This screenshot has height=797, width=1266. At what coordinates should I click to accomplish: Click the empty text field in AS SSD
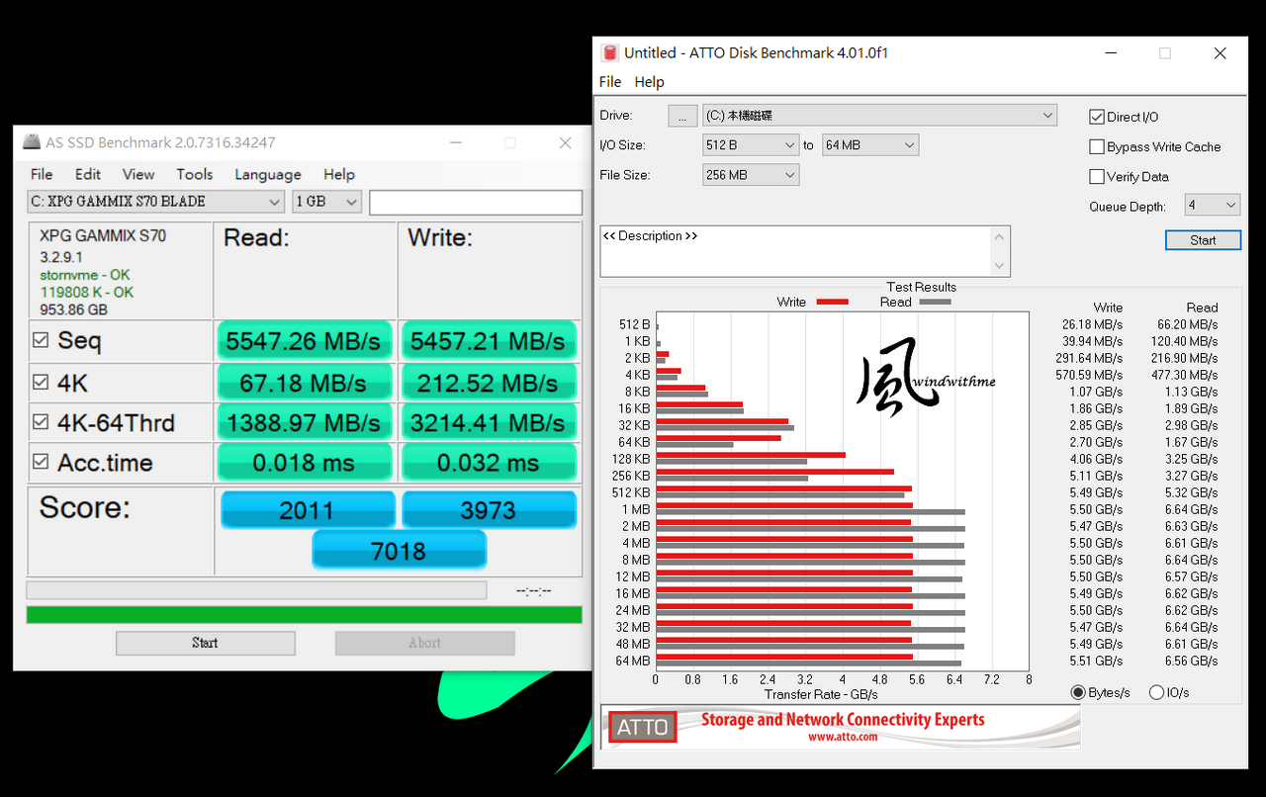[476, 202]
